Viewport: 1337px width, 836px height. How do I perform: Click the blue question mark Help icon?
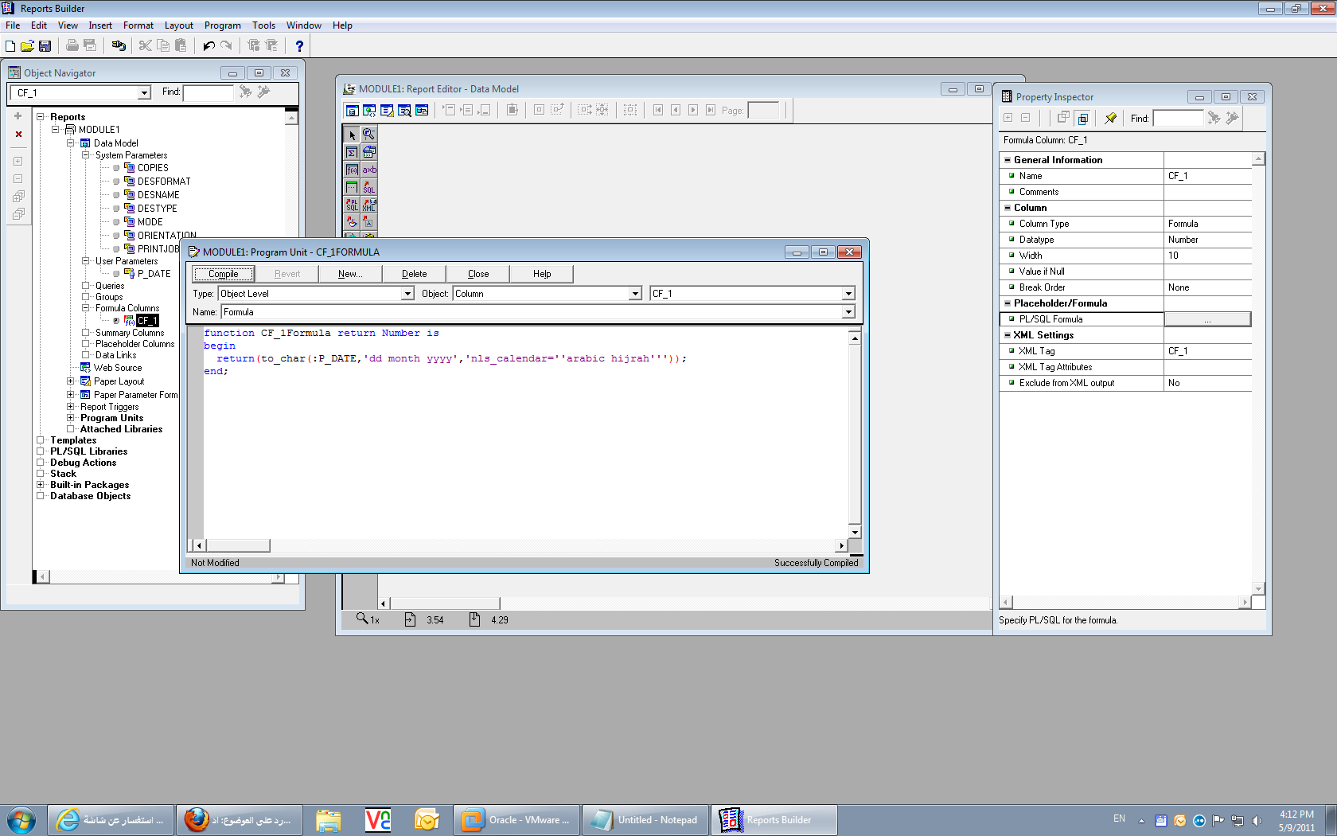pos(299,46)
